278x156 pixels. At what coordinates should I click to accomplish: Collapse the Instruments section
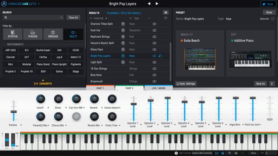pyautogui.click(x=4, y=44)
